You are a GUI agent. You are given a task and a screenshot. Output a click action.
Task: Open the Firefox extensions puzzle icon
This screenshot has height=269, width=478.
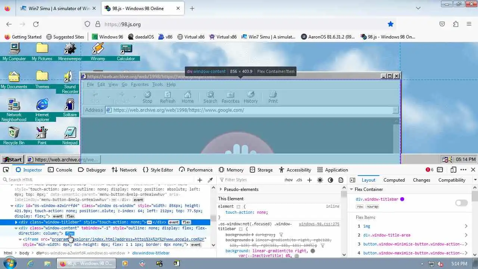456,24
